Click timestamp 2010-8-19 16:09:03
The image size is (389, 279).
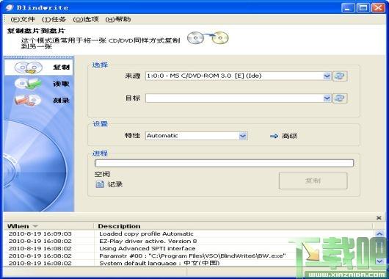point(40,233)
